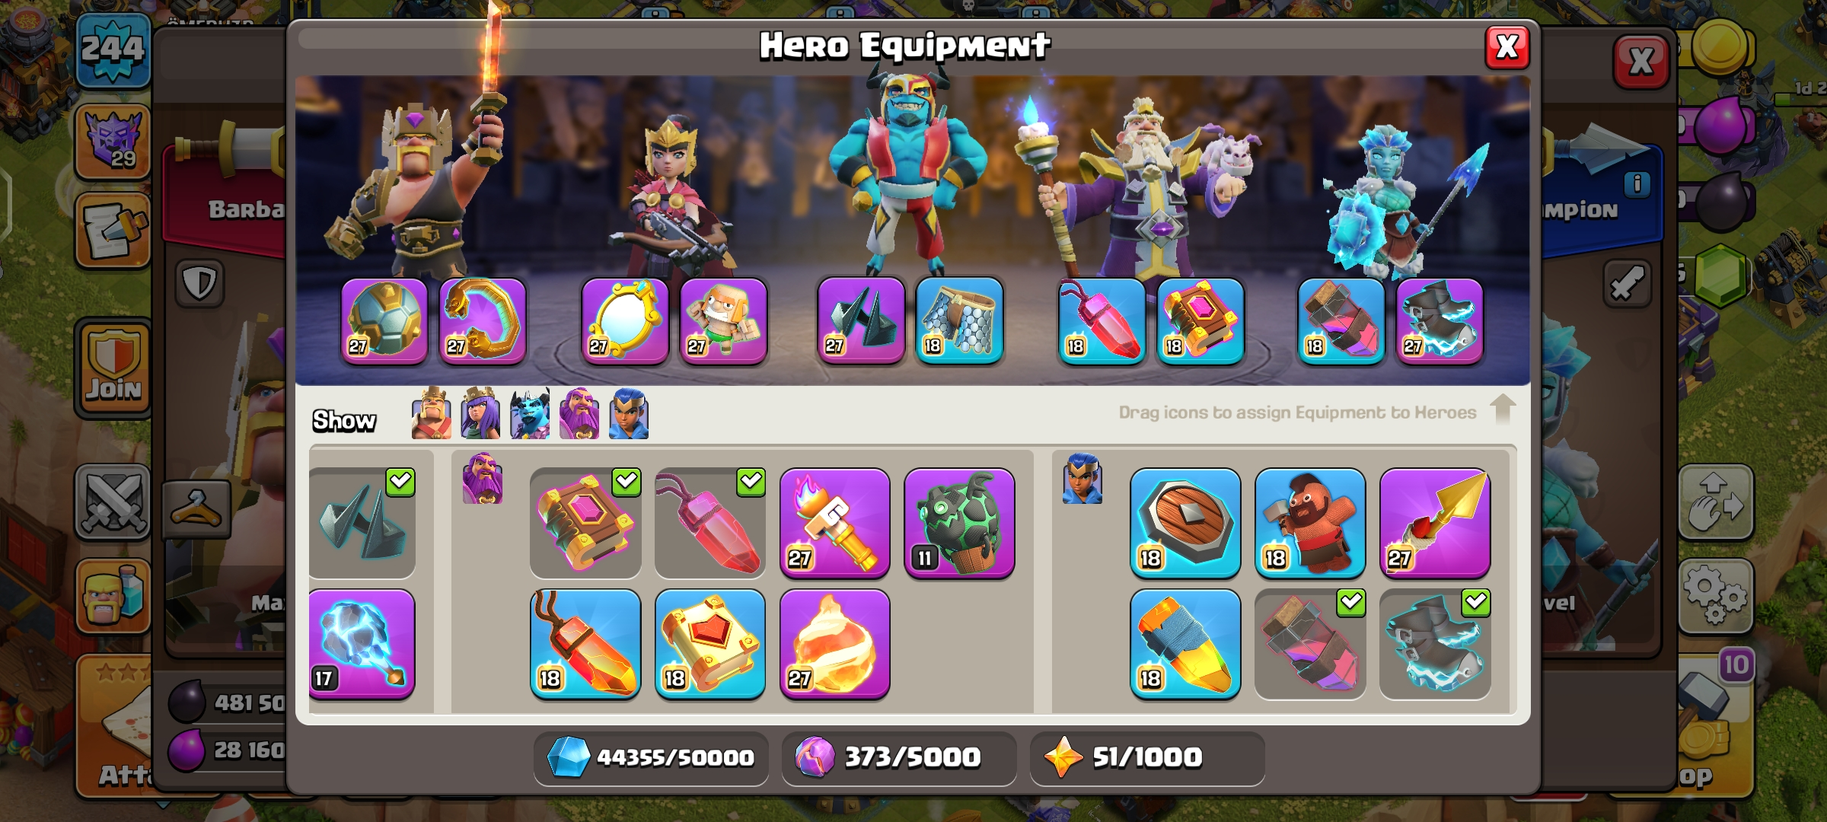Viewport: 1827px width, 822px height.
Task: Click the arrow next to the drag equipment hint
Action: coord(1503,409)
